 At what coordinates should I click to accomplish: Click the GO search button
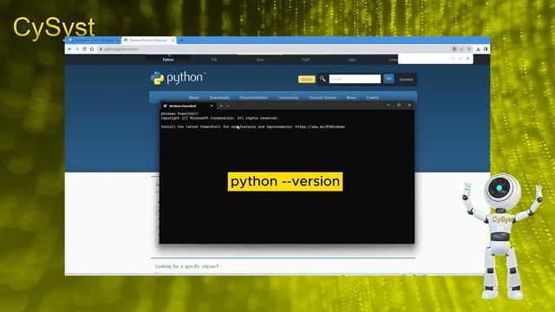[388, 79]
